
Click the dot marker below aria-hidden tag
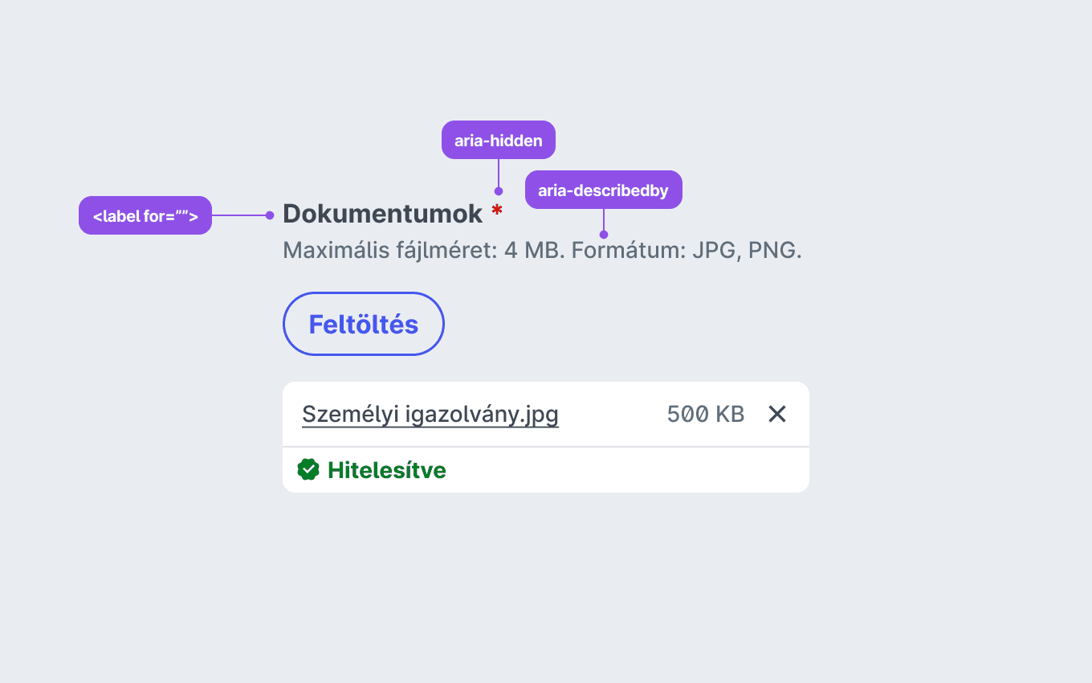click(499, 191)
